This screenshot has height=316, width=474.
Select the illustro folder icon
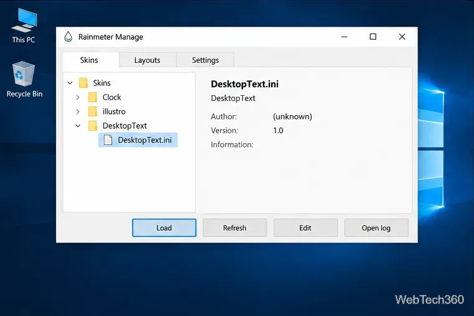tap(93, 111)
